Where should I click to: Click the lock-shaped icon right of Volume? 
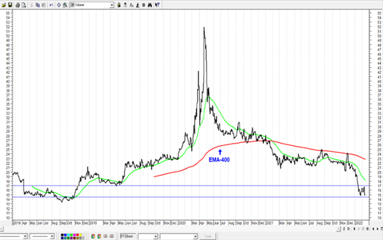(x=119, y=5)
